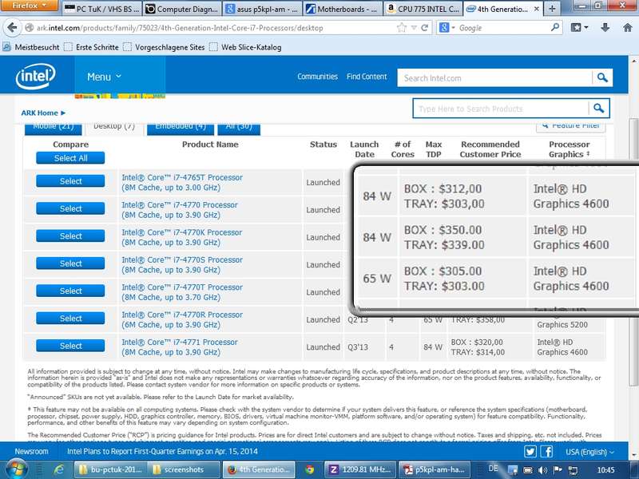
Task: Open the Windows Start orb
Action: coord(15,469)
